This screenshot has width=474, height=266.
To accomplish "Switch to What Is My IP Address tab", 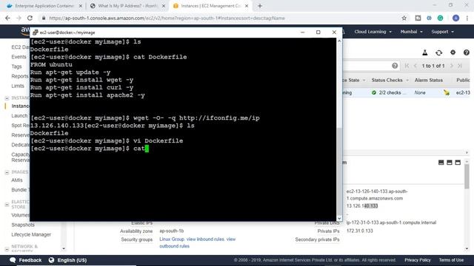I will pyautogui.click(x=127, y=6).
